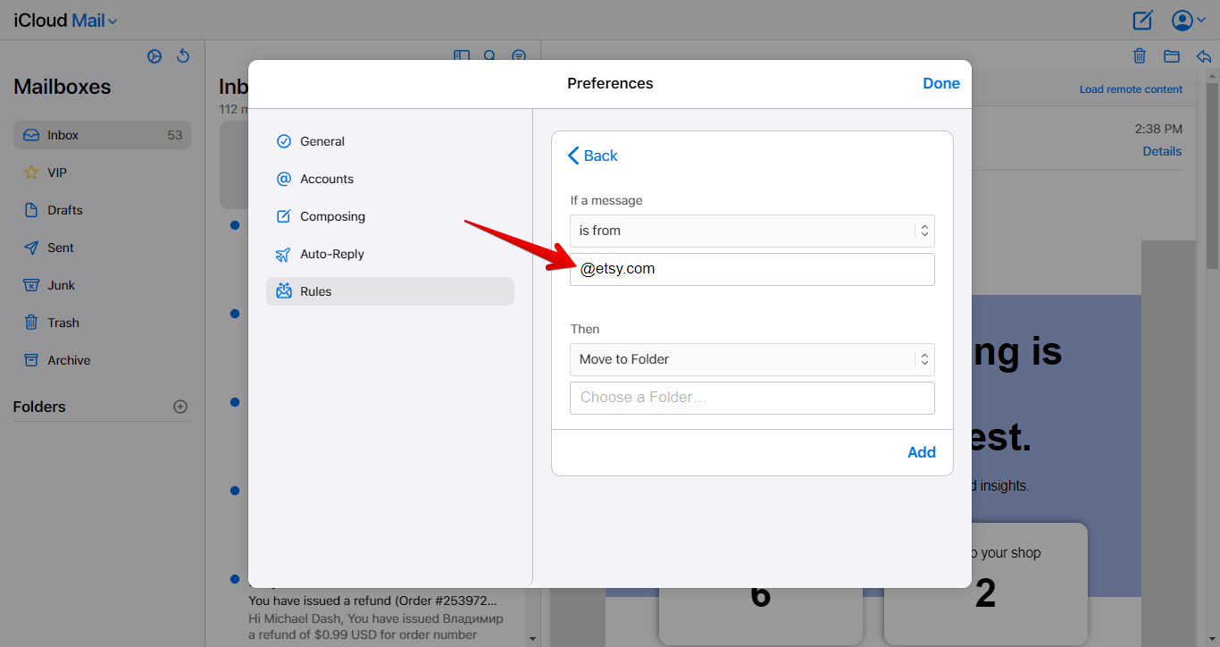Select General in Preferences
This screenshot has width=1220, height=647.
tap(390, 141)
